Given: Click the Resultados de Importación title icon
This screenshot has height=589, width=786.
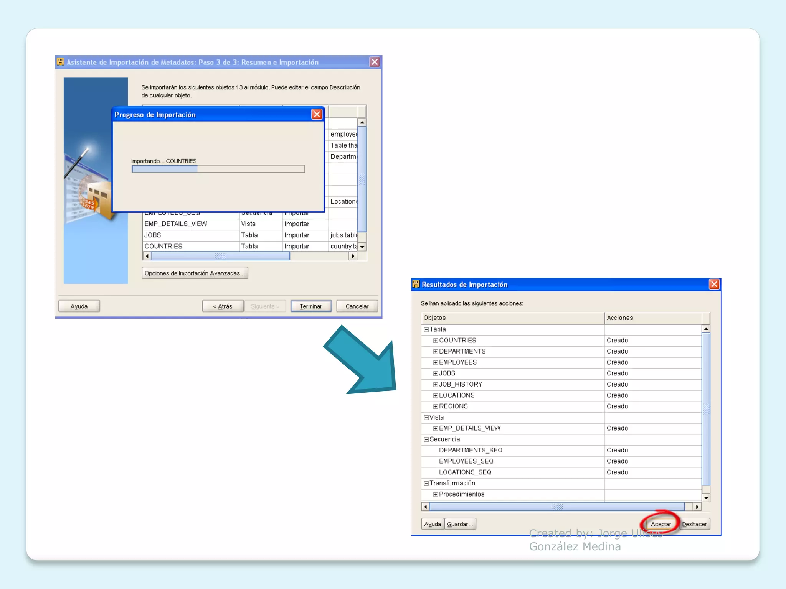Looking at the screenshot, I should (x=416, y=284).
